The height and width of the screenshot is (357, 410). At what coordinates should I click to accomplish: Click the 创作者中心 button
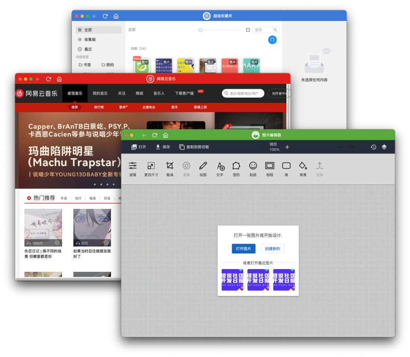[278, 93]
